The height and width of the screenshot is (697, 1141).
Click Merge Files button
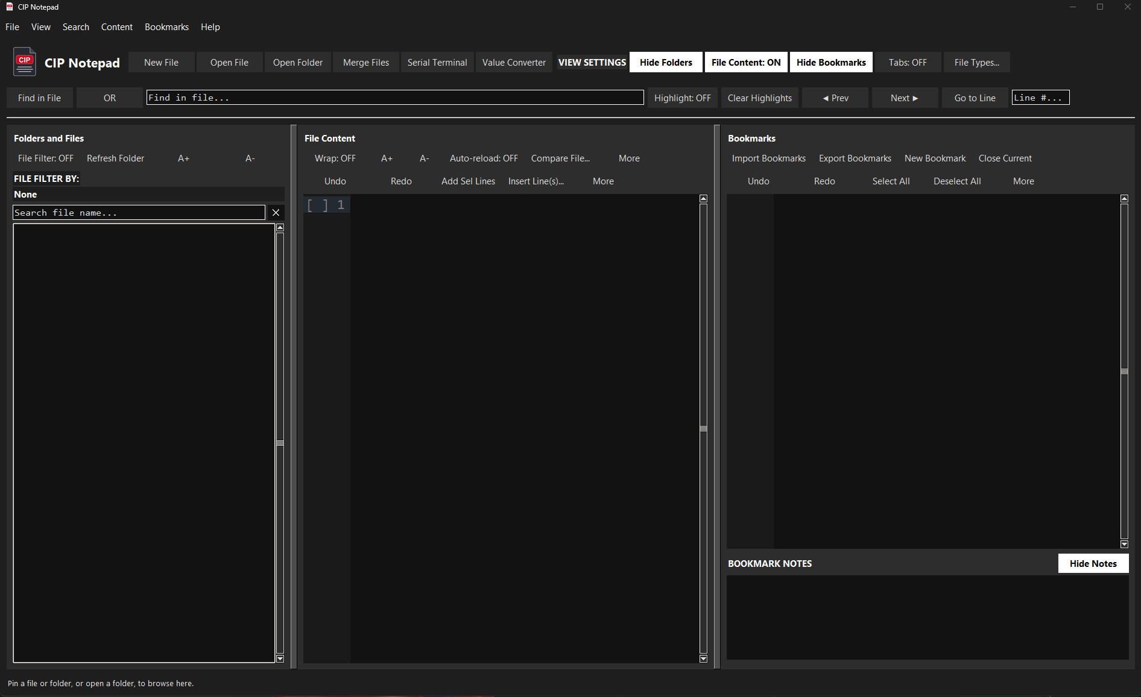pos(366,63)
